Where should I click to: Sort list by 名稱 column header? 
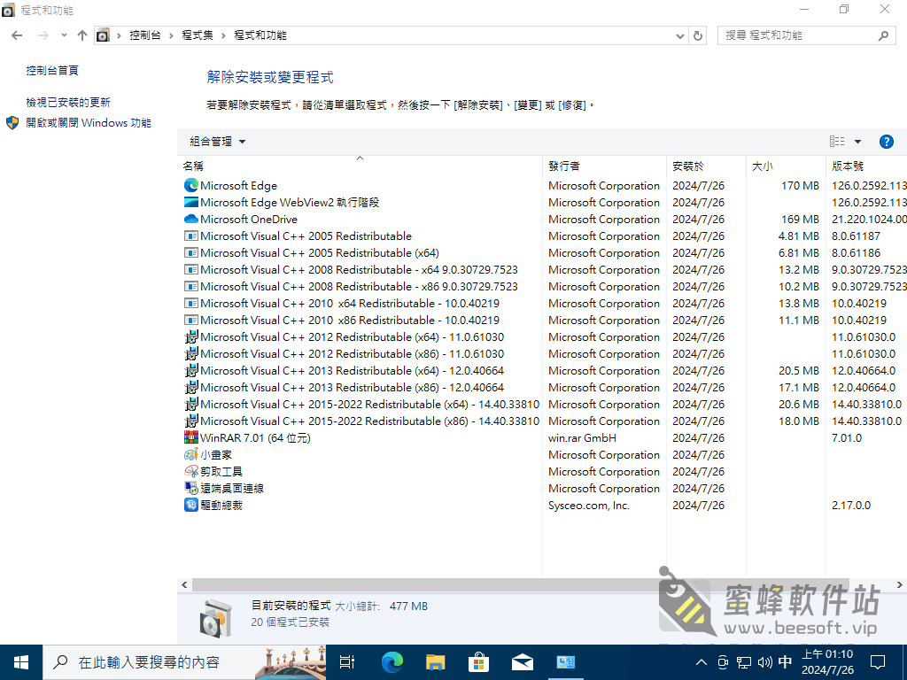click(x=360, y=166)
